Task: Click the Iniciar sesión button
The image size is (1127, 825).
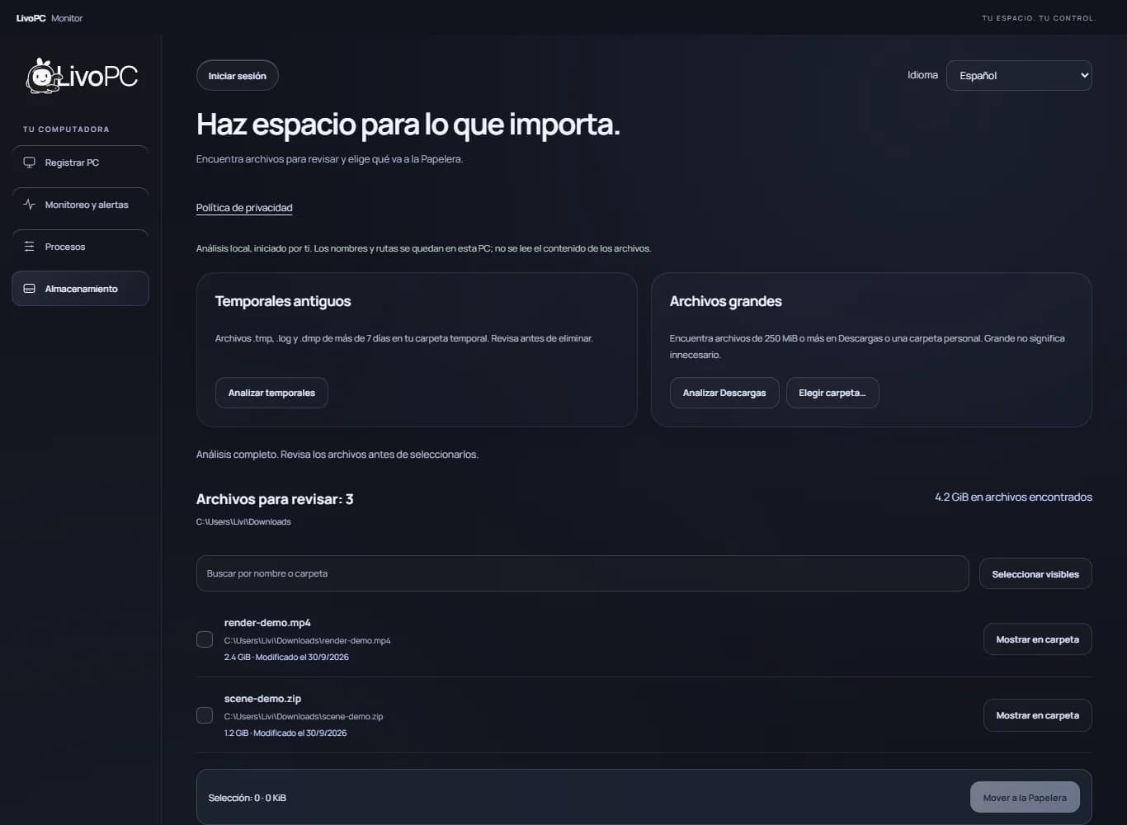Action: coord(238,76)
